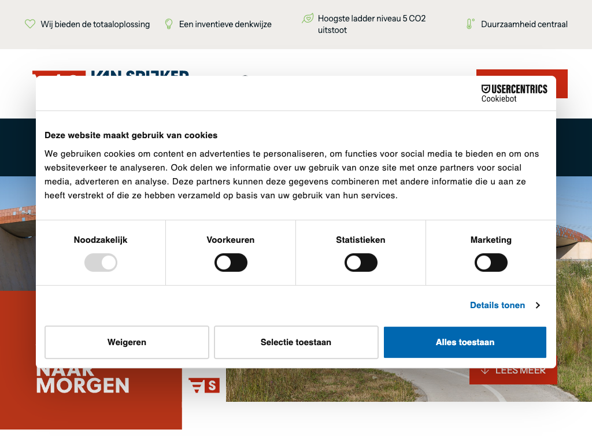
Task: Click the down arrow icon beside 'Lees meer'
Action: coord(484,371)
